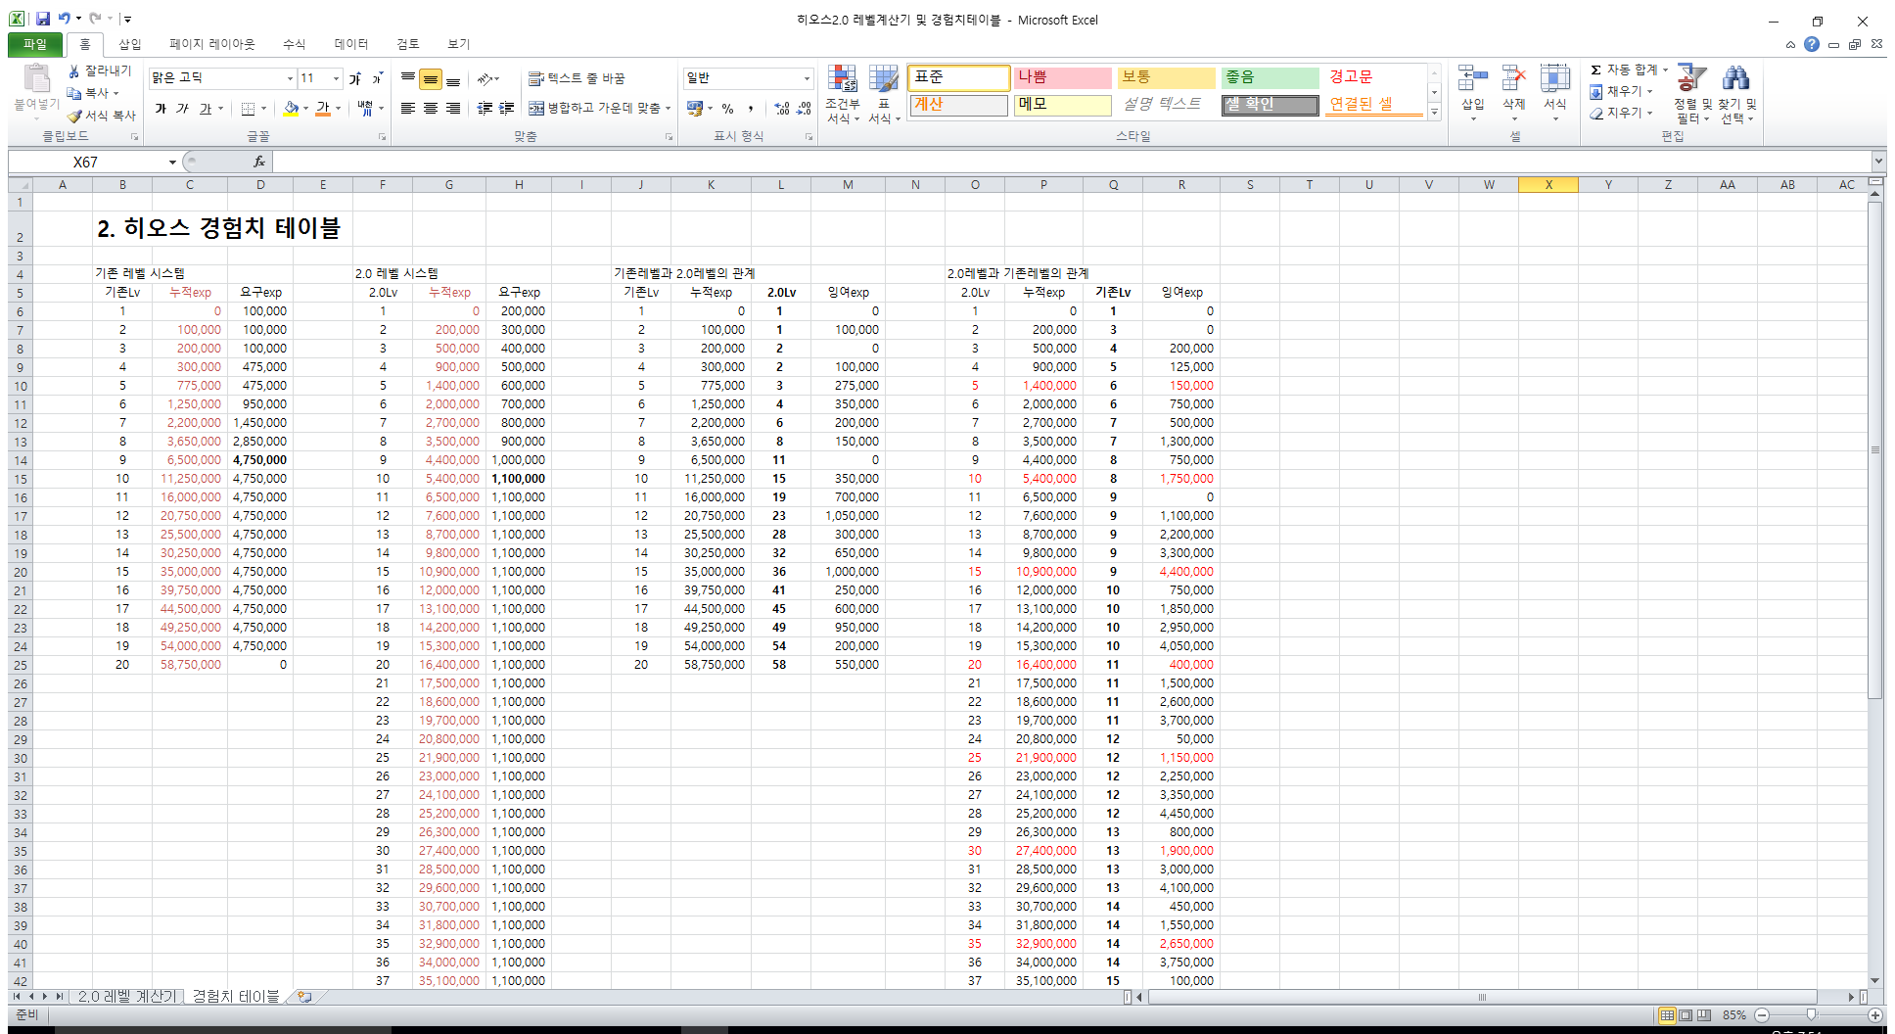
Task: Open Sort & Filter (정렬 및 필터)
Action: click(x=1691, y=94)
